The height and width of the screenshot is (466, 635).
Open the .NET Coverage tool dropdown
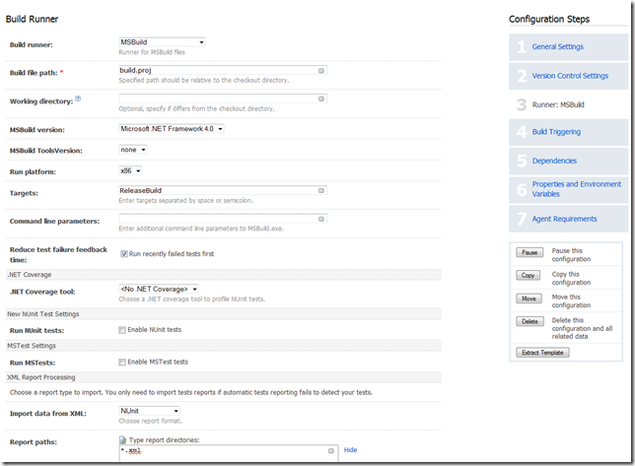(159, 289)
